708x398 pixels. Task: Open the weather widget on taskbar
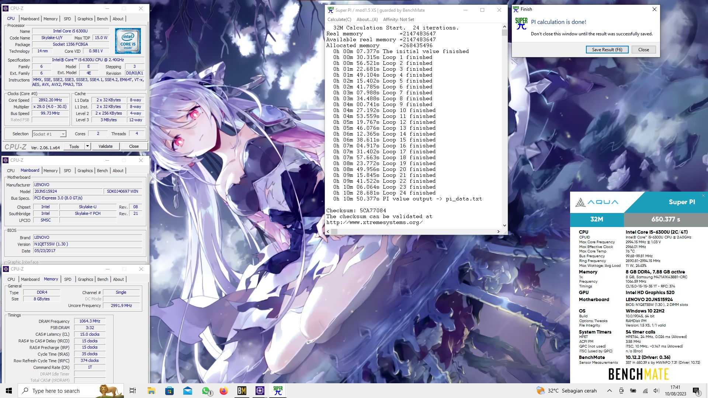pos(566,391)
